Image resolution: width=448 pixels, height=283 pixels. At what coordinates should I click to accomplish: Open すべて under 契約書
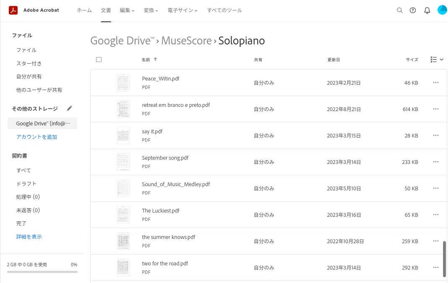[x=24, y=170]
